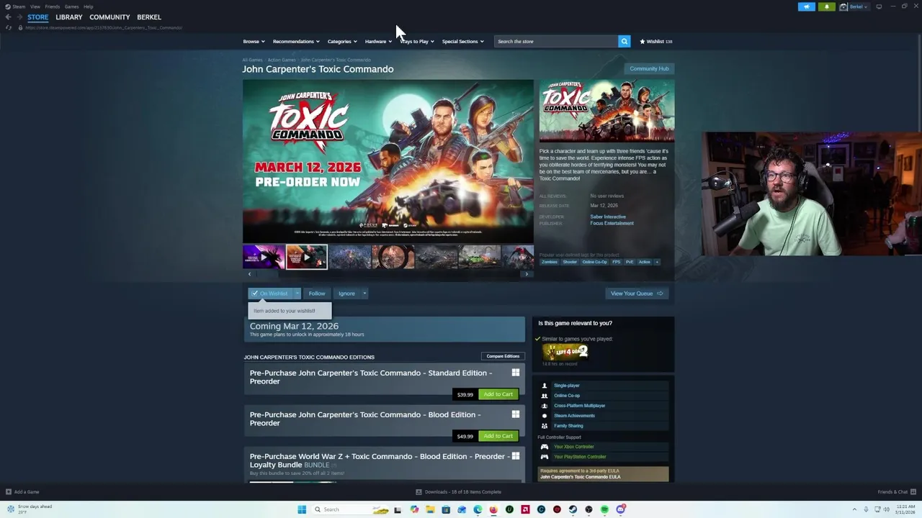922x518 pixels.
Task: Click the Compare Editions button
Action: (503, 356)
